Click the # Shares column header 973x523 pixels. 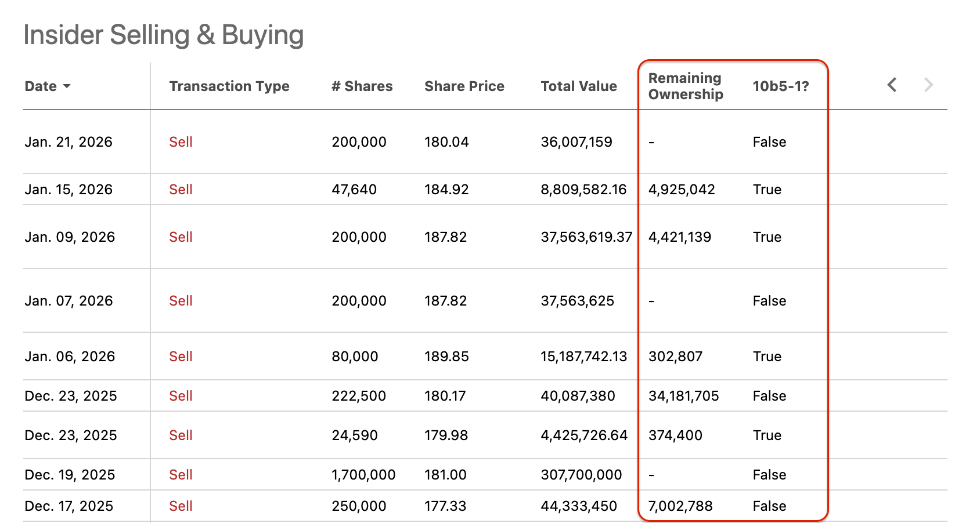click(x=362, y=86)
